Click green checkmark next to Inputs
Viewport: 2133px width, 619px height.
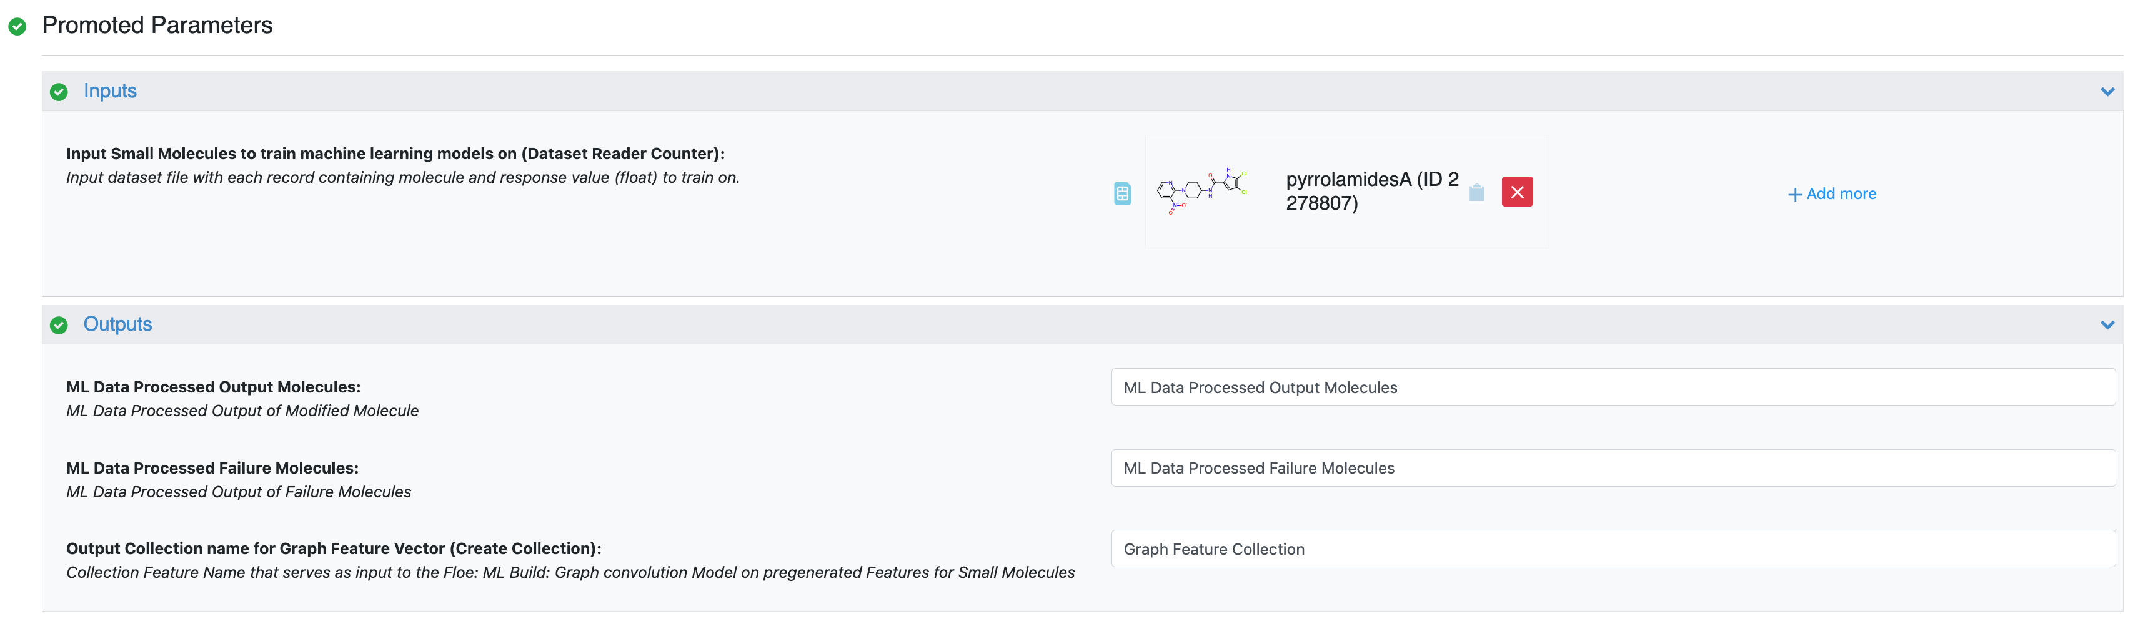click(59, 92)
